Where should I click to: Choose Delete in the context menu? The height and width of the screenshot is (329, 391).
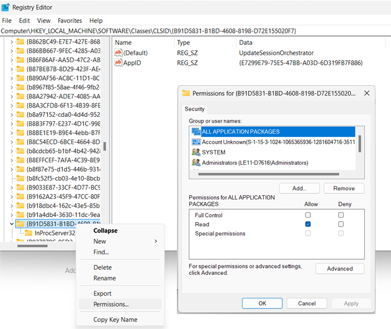click(x=120, y=267)
